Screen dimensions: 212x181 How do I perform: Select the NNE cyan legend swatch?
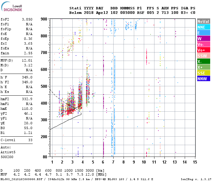204,27
